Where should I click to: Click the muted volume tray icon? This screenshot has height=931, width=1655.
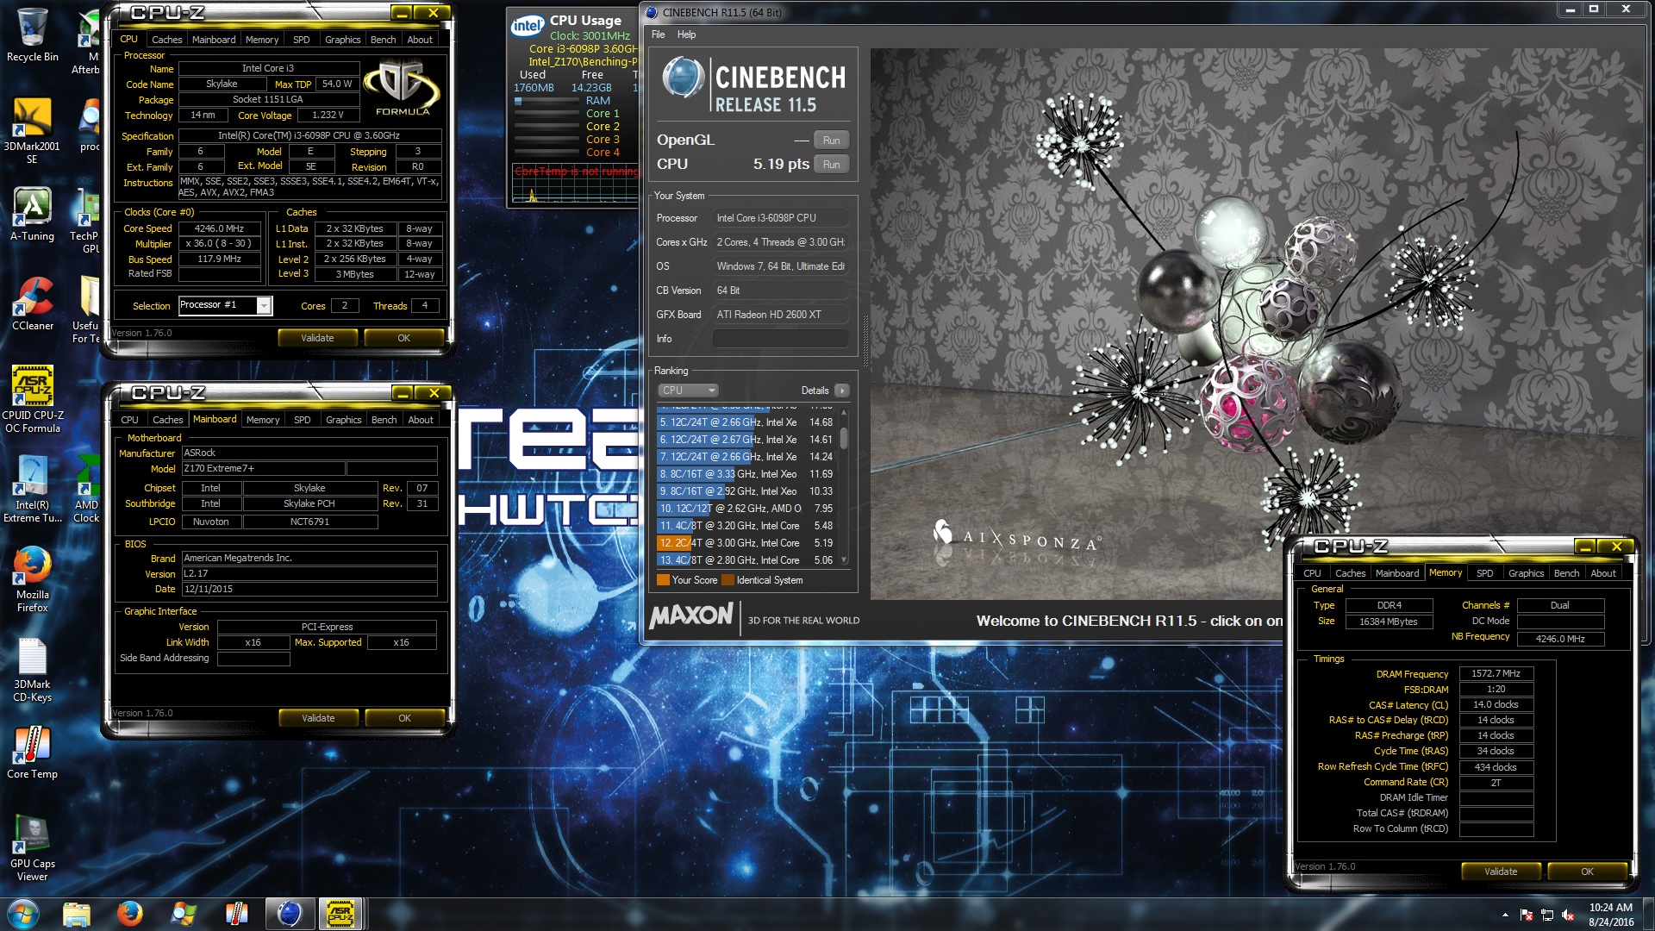(x=1568, y=915)
